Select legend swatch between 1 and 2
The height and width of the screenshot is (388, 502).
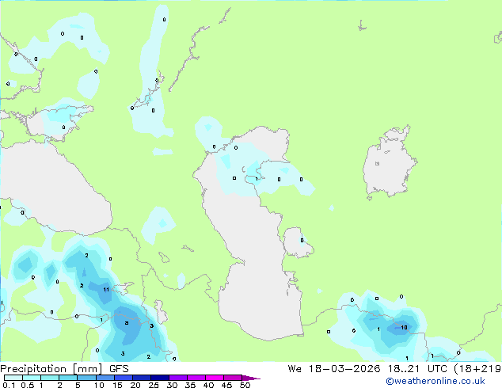click(50, 378)
